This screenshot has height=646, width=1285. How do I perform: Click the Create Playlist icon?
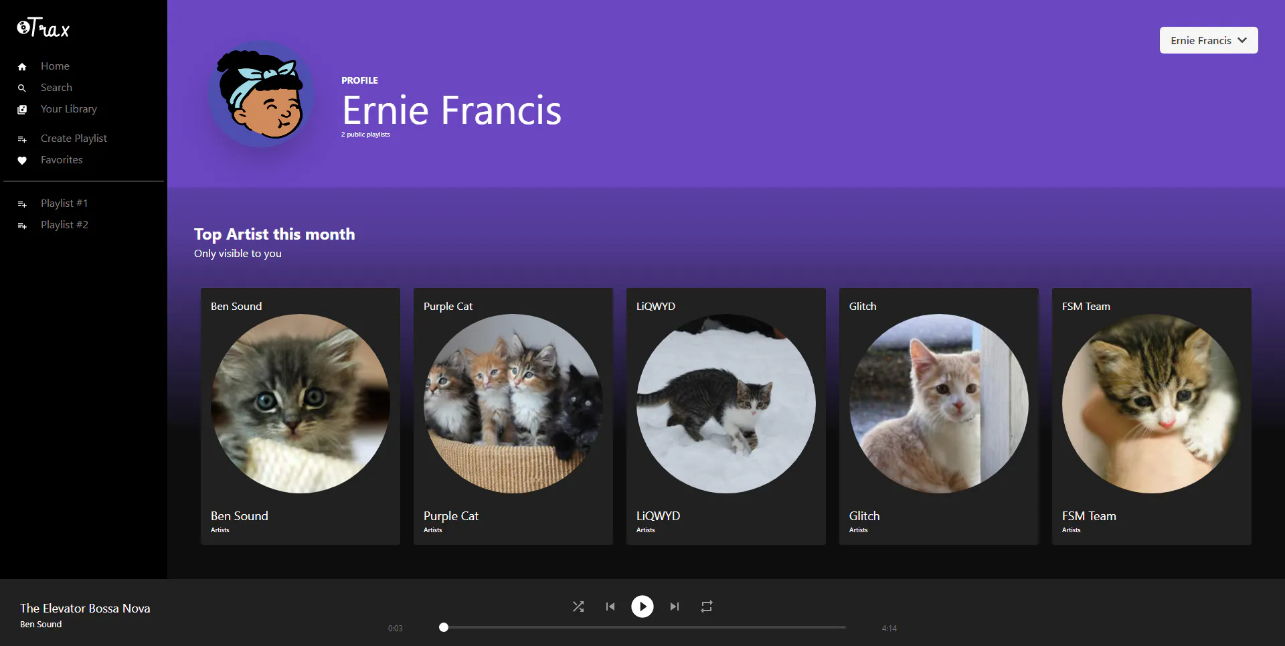pos(22,139)
